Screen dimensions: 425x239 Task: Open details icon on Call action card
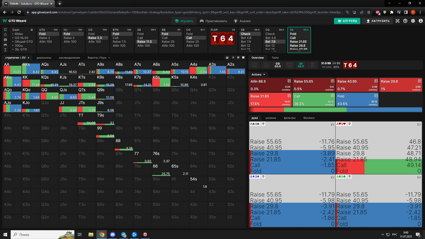click(x=333, y=96)
